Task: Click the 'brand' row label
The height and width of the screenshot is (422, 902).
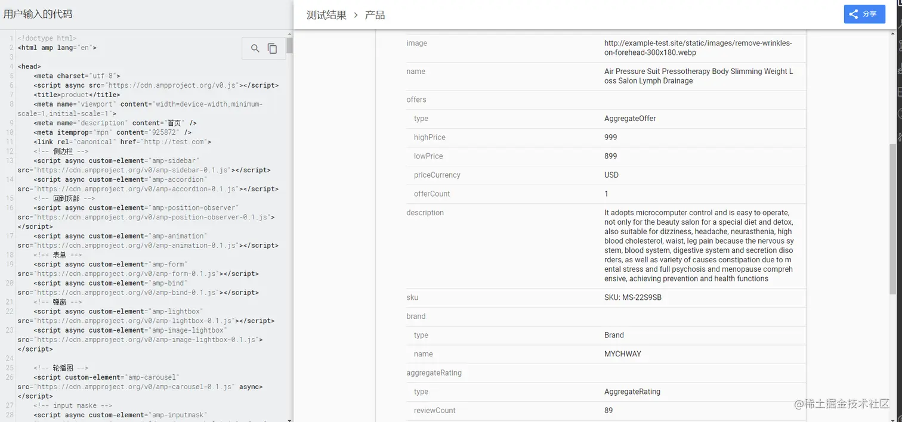Action: (416, 316)
